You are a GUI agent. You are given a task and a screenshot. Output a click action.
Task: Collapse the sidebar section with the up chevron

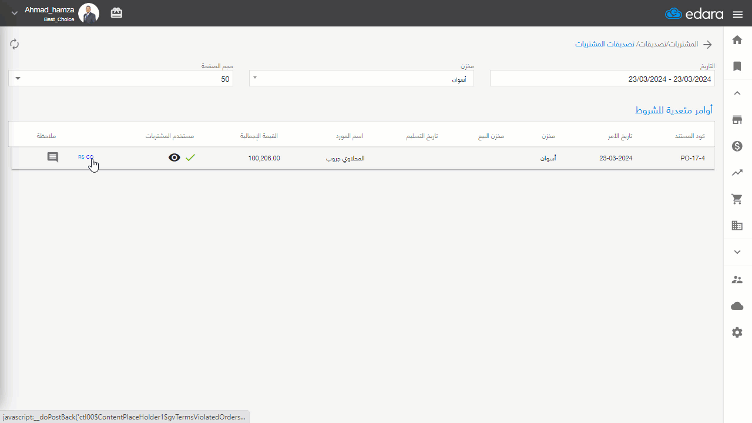click(737, 93)
